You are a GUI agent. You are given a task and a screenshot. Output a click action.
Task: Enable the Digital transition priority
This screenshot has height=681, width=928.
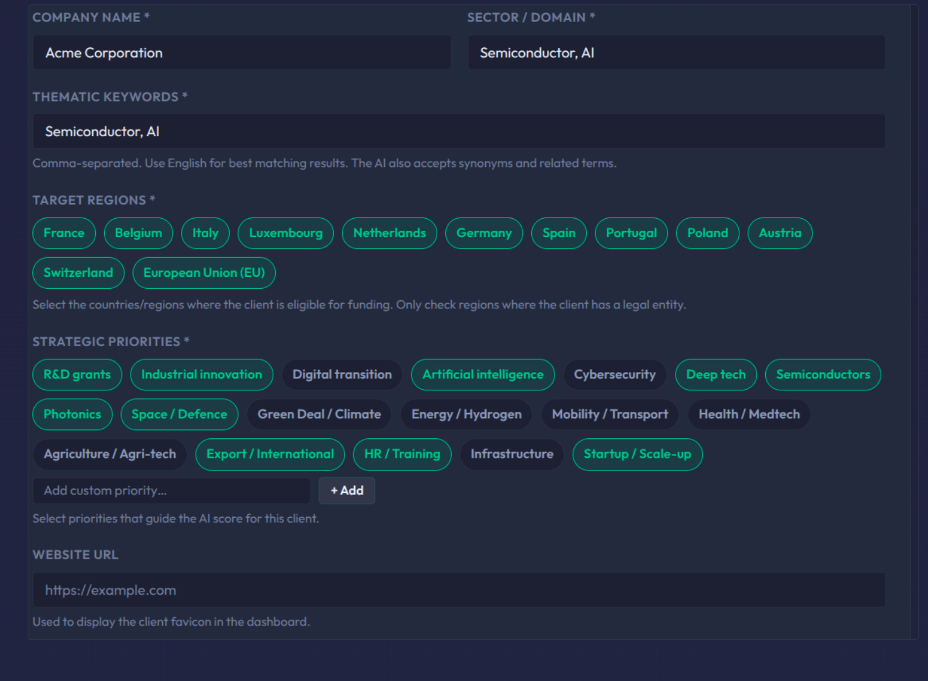click(x=342, y=375)
